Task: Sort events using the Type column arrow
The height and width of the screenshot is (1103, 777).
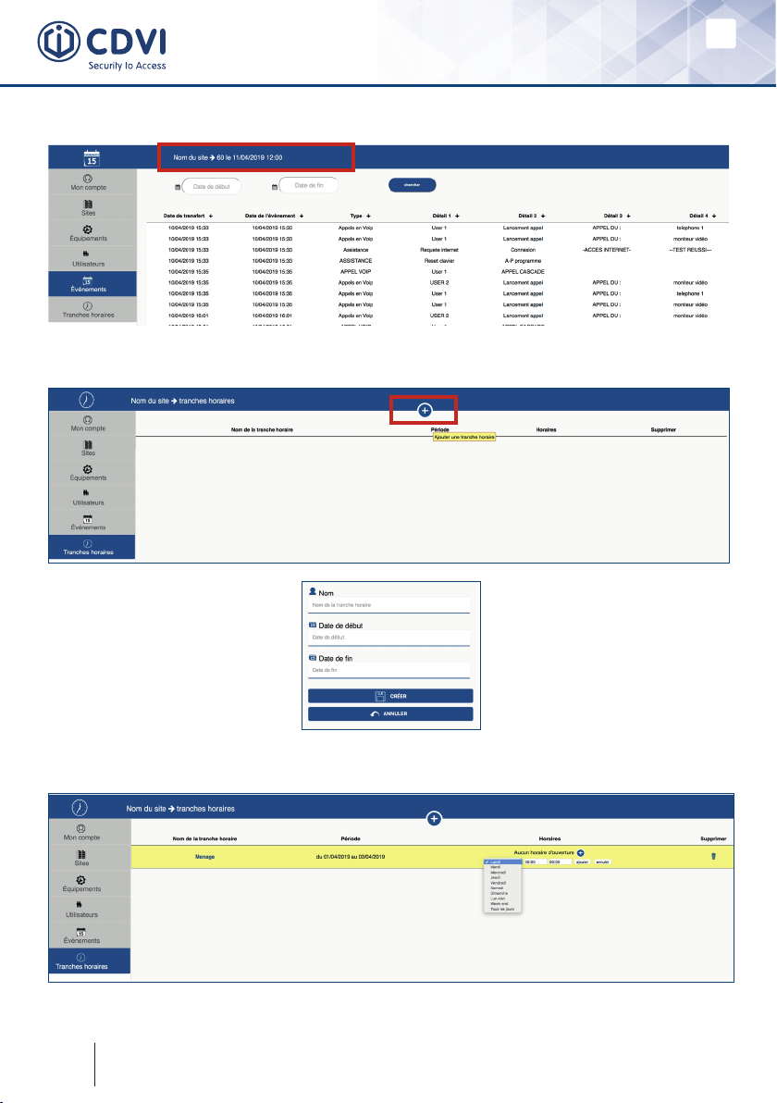Action: [368, 216]
